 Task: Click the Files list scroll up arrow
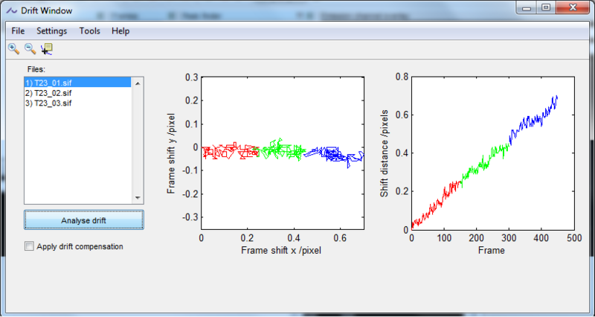(x=137, y=83)
